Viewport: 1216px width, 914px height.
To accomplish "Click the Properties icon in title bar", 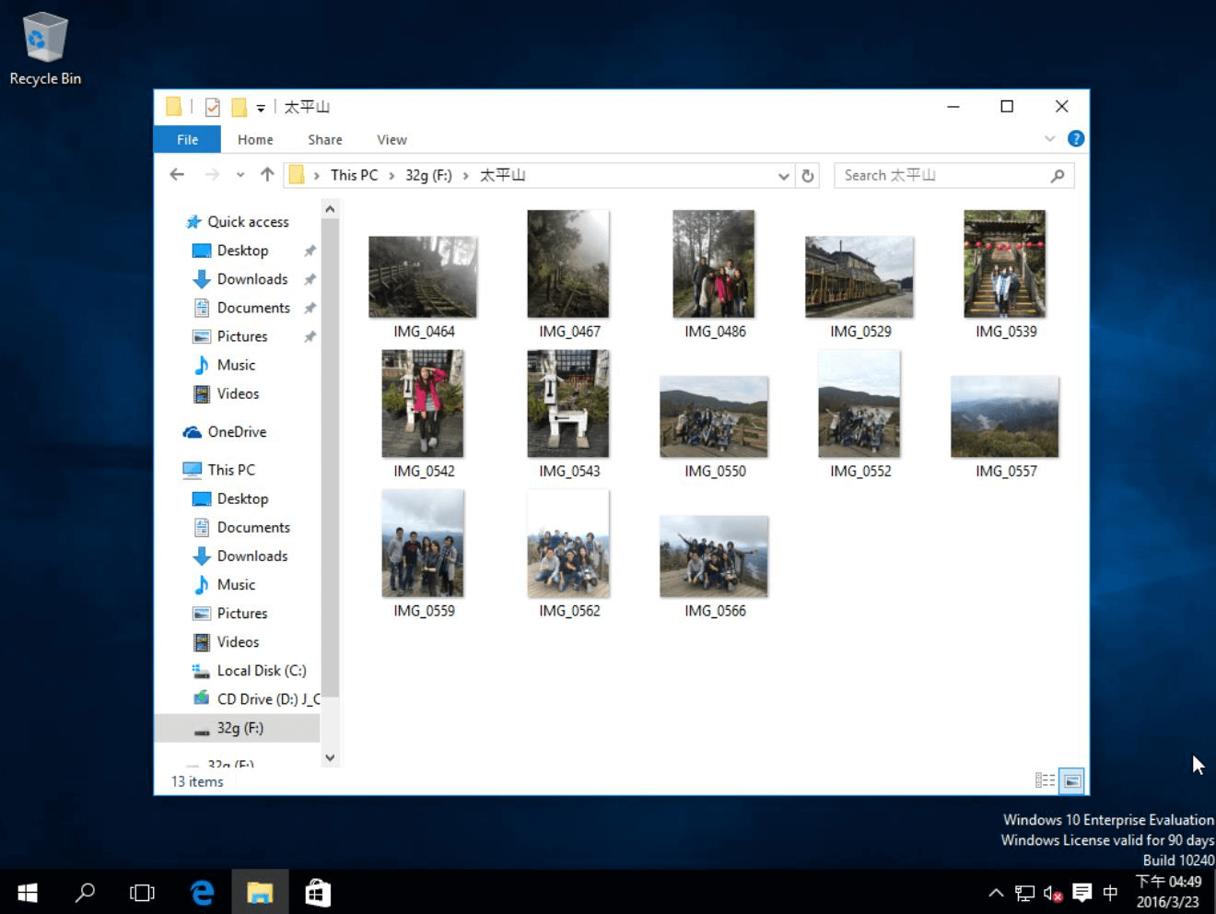I will 212,107.
